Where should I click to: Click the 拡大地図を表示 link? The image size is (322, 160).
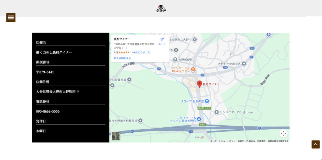(x=122, y=58)
